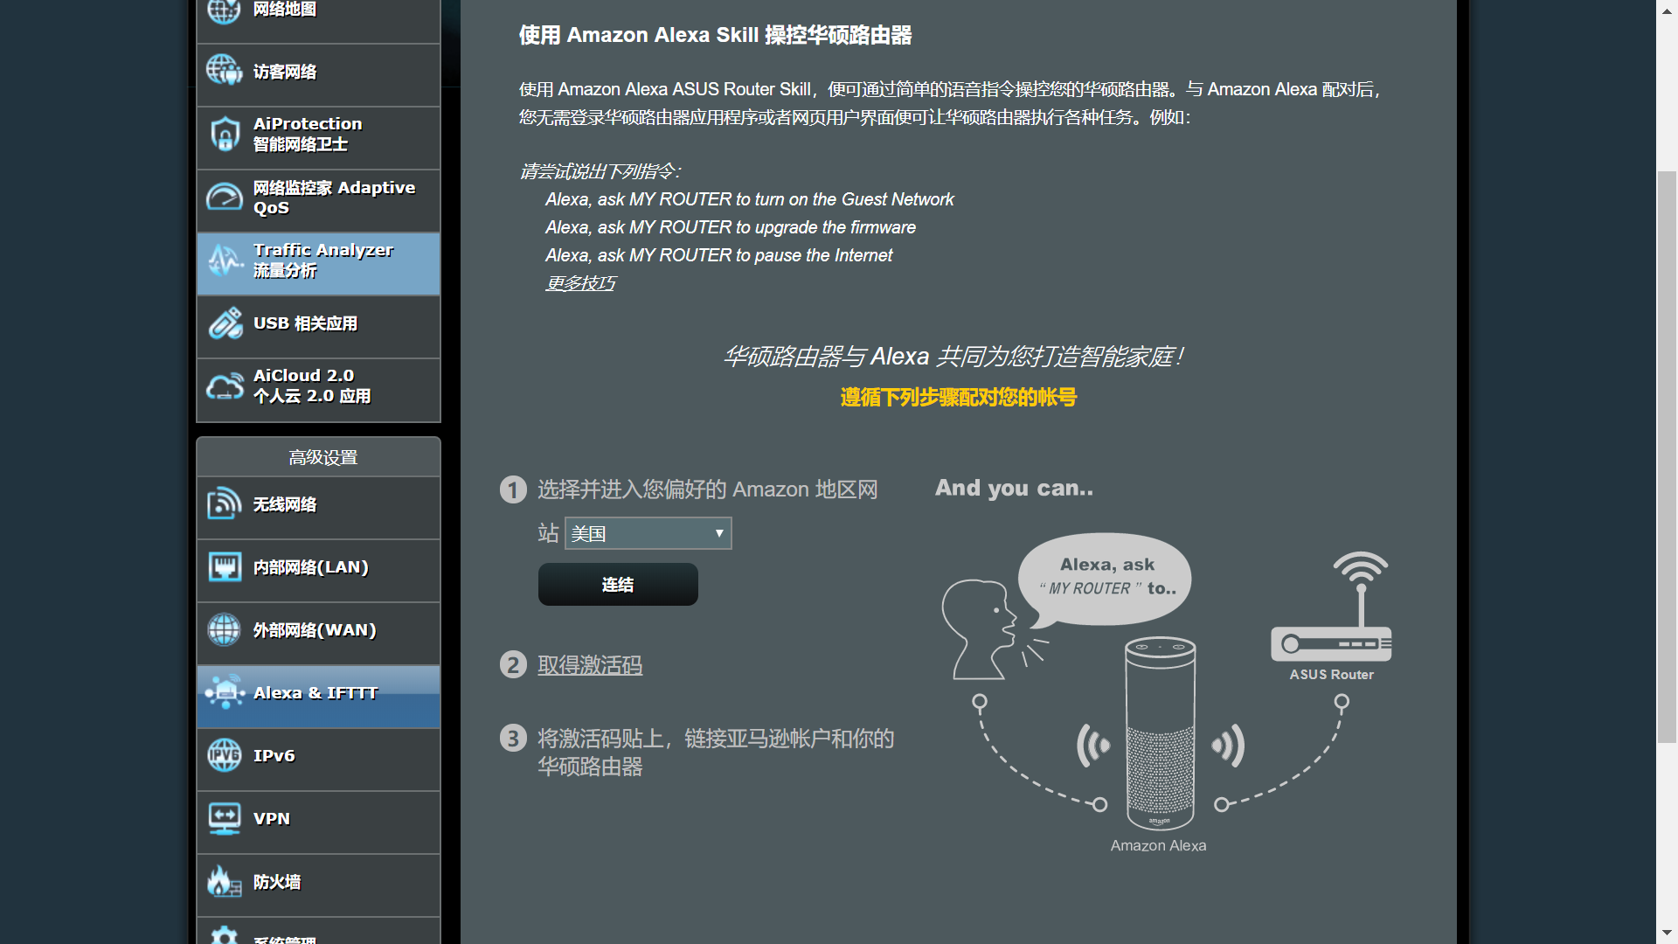Open the VPN settings entry
The image size is (1678, 944).
[x=319, y=823]
